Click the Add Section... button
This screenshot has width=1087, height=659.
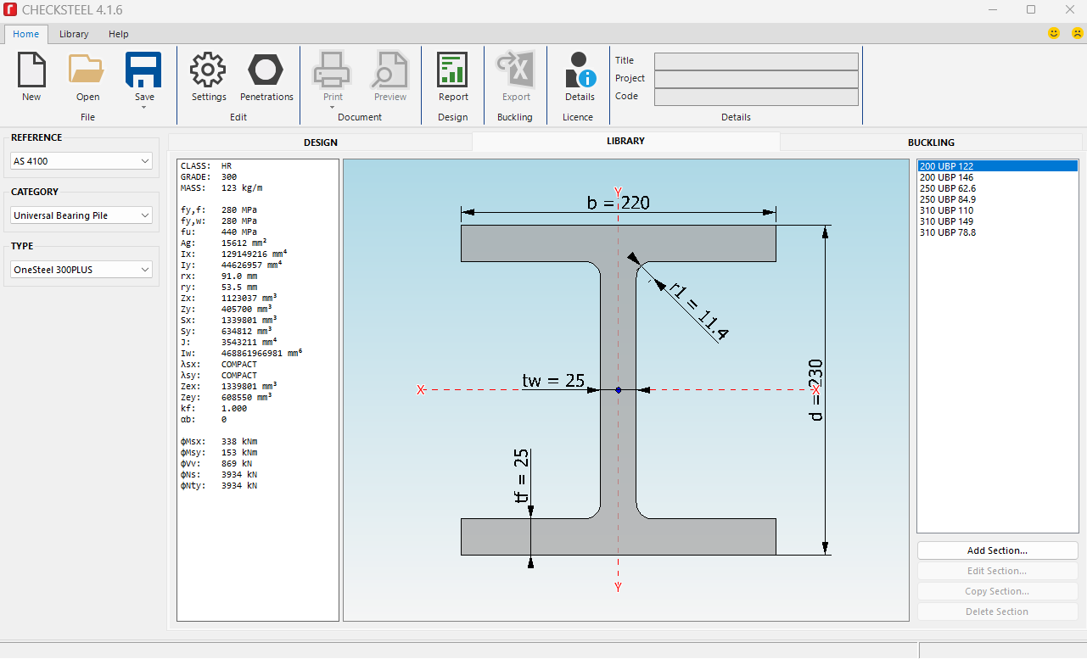coord(997,550)
